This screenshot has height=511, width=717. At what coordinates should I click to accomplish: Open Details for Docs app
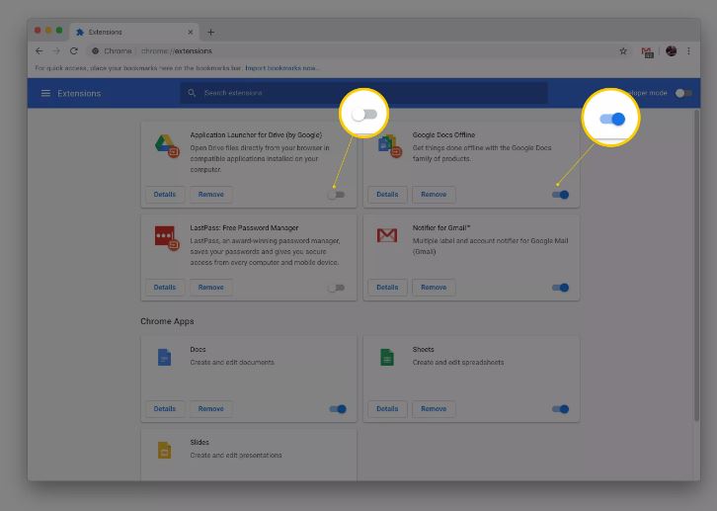[x=165, y=408]
